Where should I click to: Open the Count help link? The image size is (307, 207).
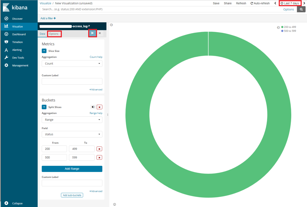[x=96, y=57]
